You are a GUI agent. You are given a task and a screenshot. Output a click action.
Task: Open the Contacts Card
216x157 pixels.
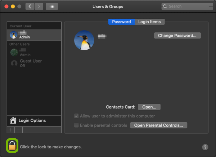pyautogui.click(x=149, y=107)
